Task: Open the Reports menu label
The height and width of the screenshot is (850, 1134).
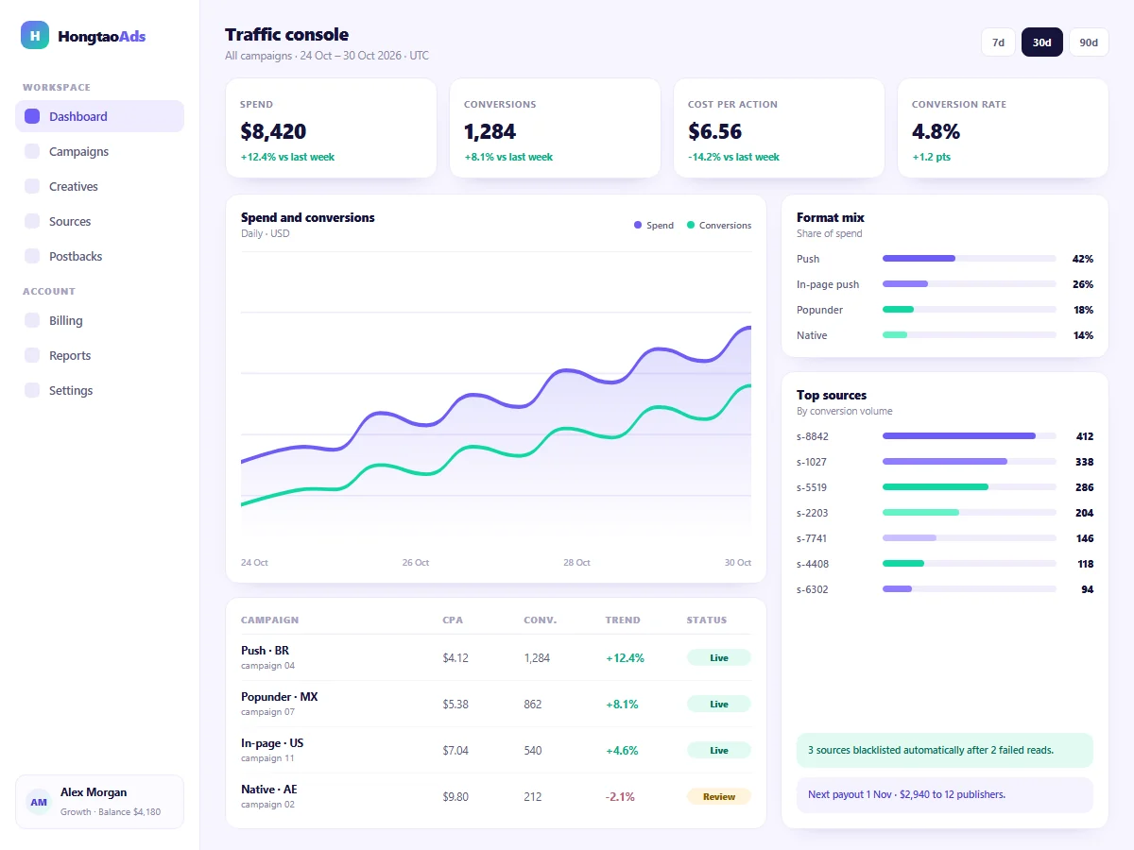Action: coord(70,355)
